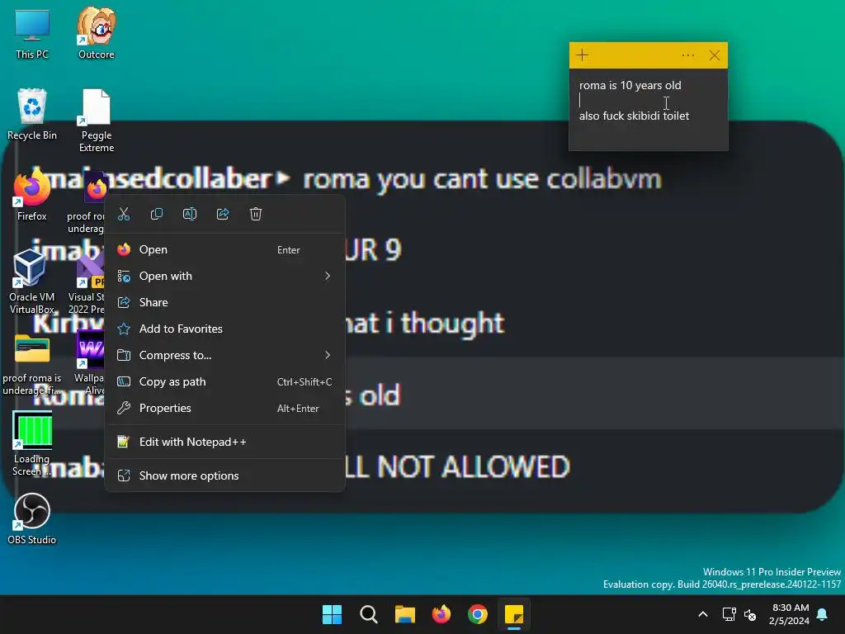Image resolution: width=845 pixels, height=634 pixels.
Task: Launch Google Chrome from taskbar
Action: click(x=478, y=614)
